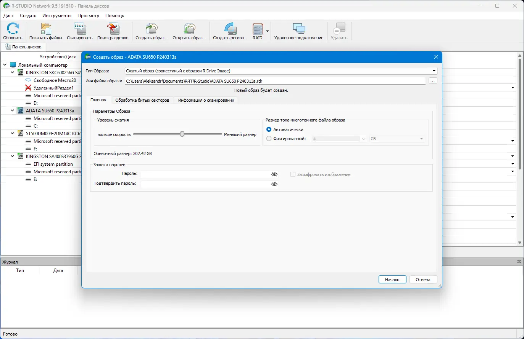The image size is (524, 339).
Task: Click the Отмена button
Action: point(423,279)
